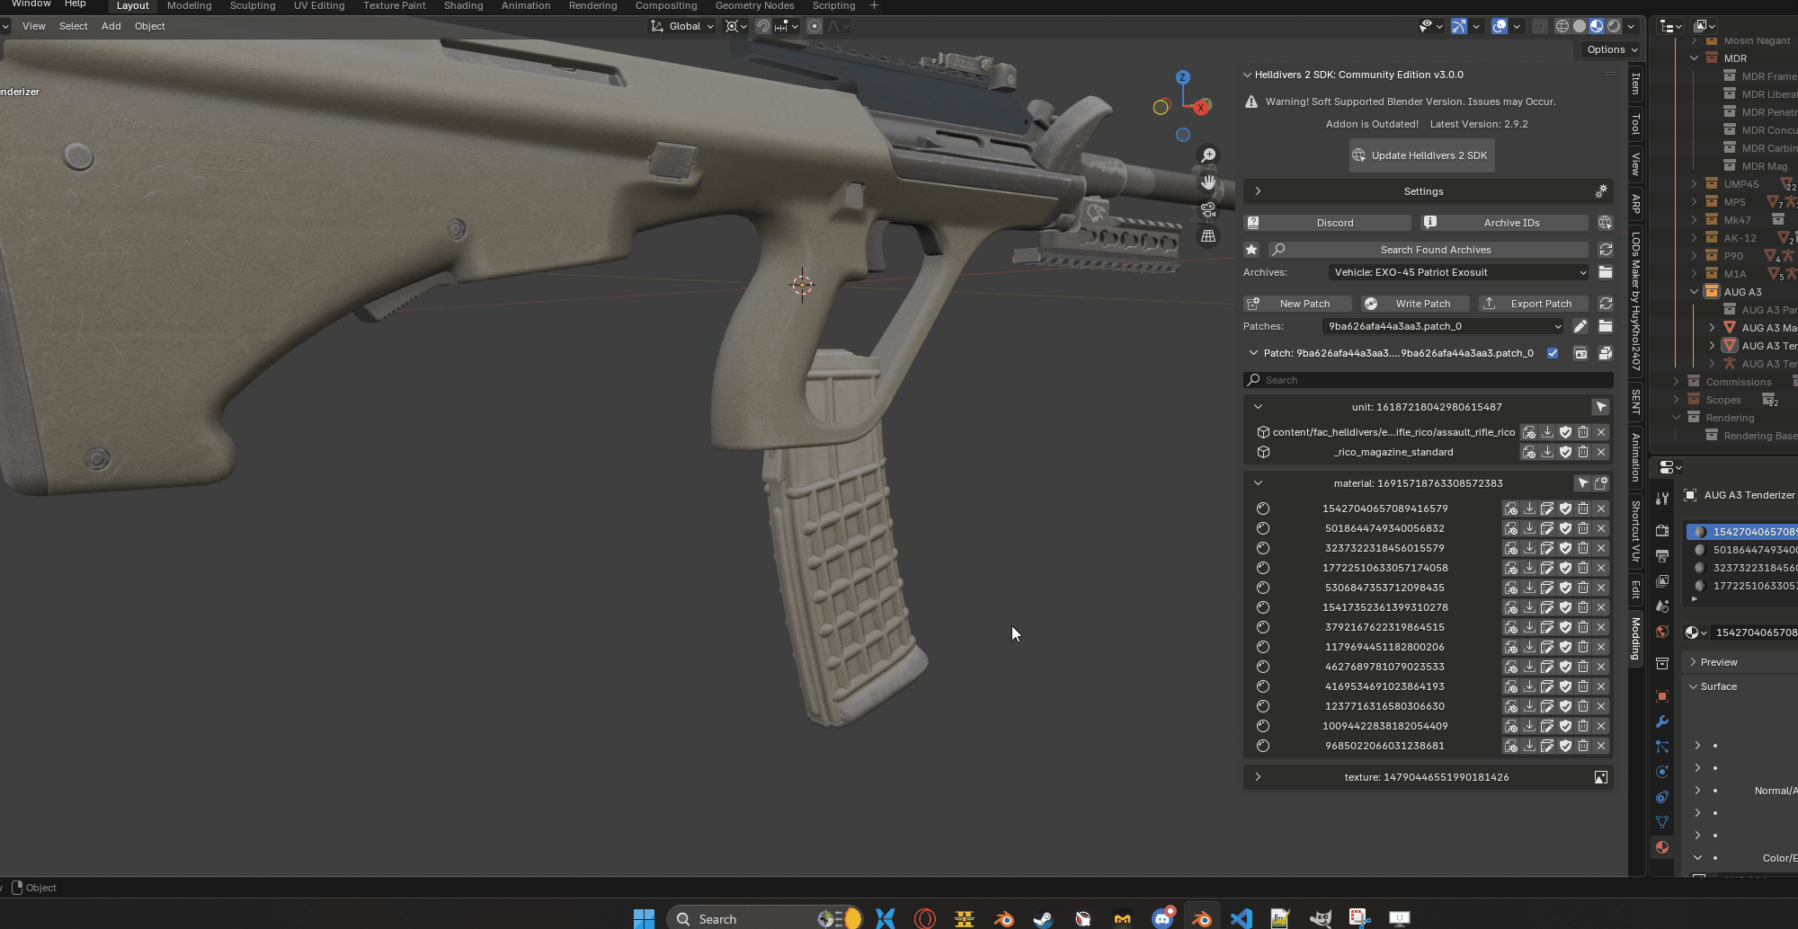Click the favorites star beside archive search
The width and height of the screenshot is (1798, 929).
coord(1251,250)
